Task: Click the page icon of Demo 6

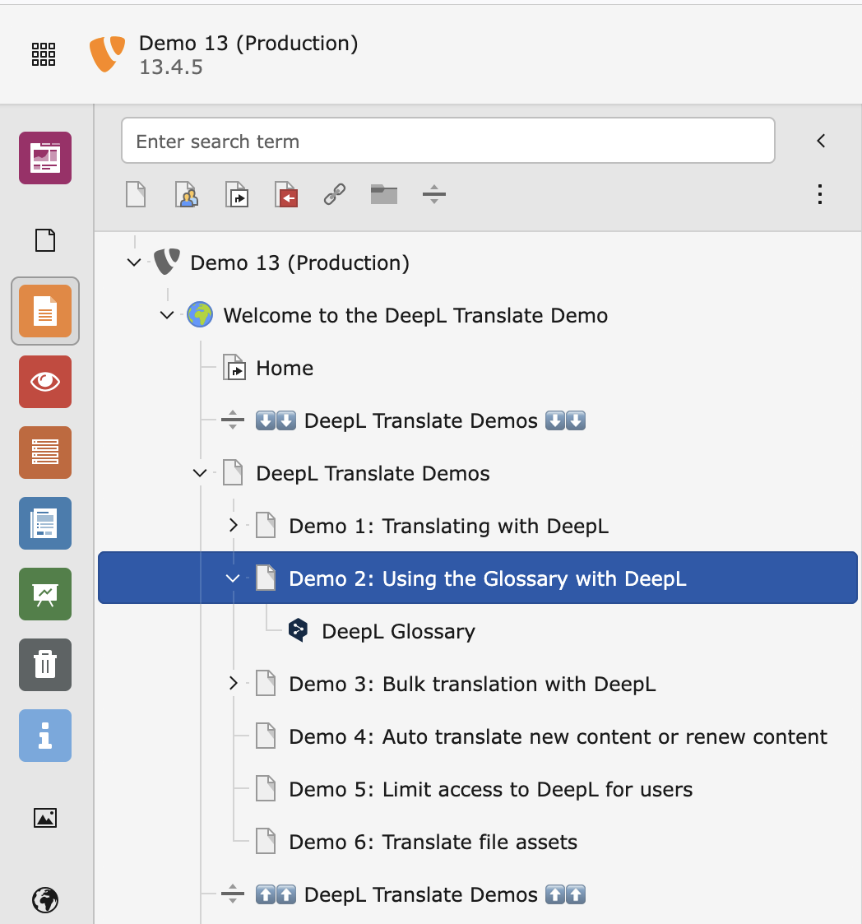Action: tap(266, 841)
